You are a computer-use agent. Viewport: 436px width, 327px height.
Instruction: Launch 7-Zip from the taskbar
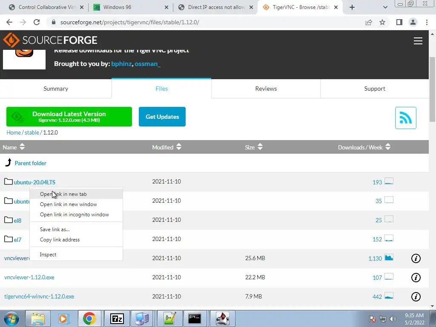point(117,318)
